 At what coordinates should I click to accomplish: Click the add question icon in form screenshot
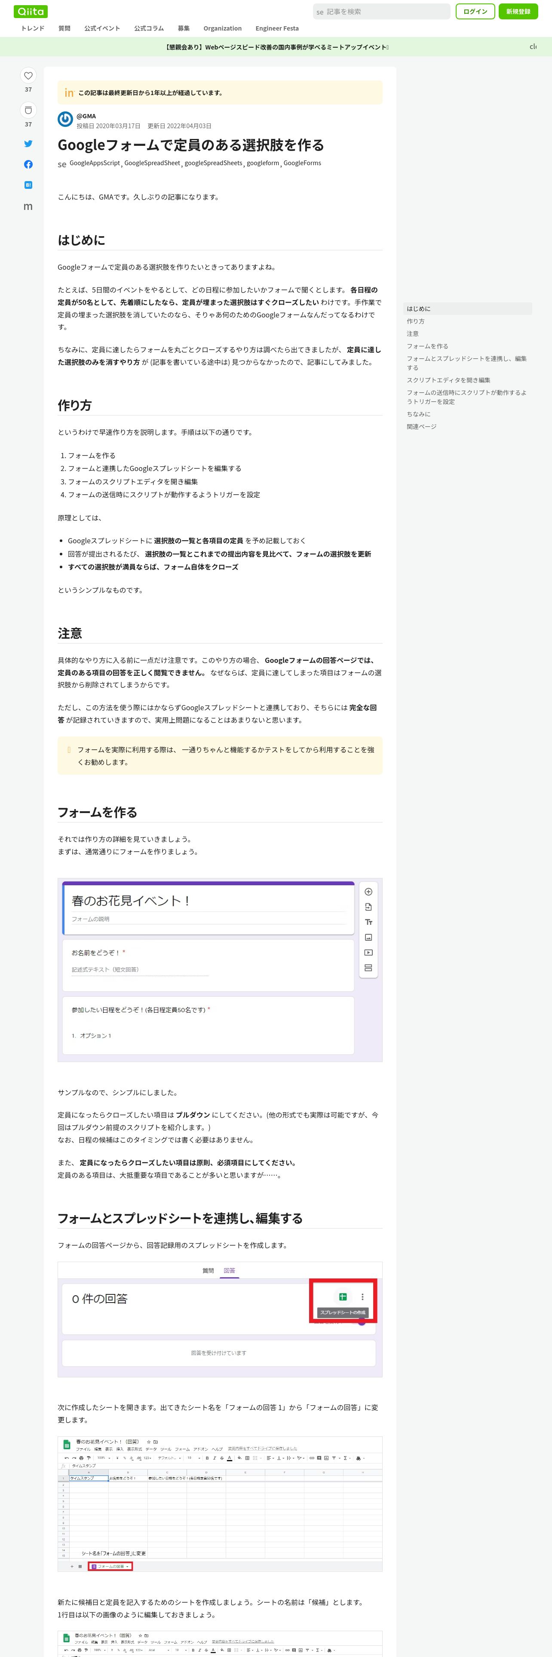tap(368, 892)
